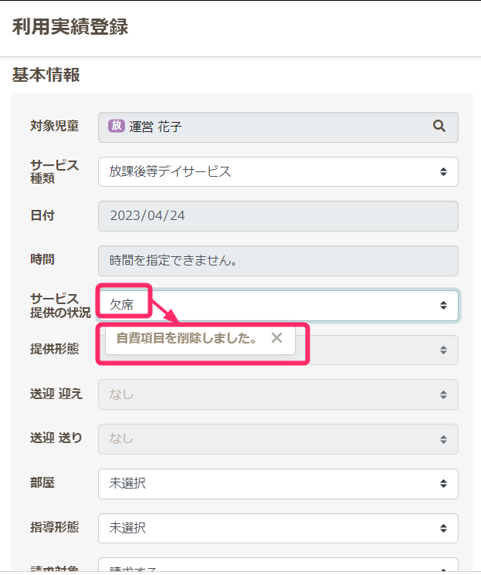Click the 部屋 label
The width and height of the screenshot is (481, 575).
point(42,483)
